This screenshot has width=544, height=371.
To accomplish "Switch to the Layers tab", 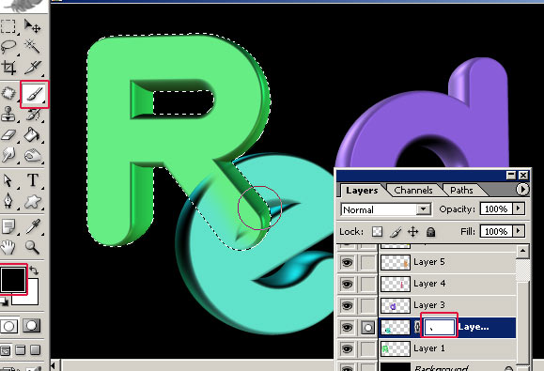I will click(x=362, y=191).
